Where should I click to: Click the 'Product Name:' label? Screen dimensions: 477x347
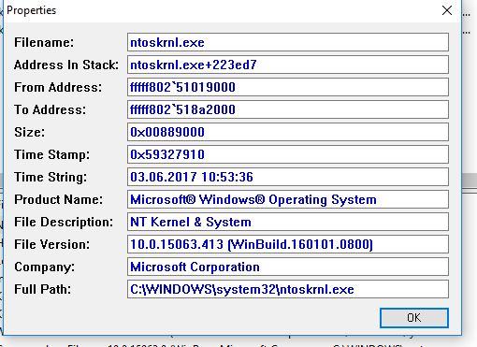pos(58,199)
